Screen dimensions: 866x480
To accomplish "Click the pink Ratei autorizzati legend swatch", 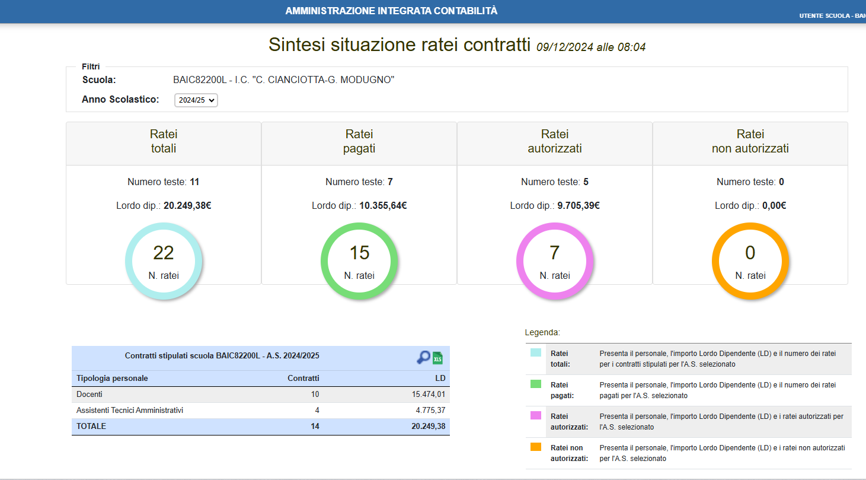I will tap(535, 416).
